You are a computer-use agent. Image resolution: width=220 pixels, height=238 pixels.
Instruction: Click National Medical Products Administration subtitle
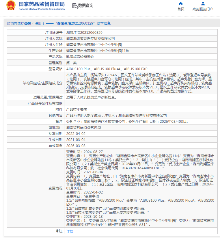coord(42,9)
